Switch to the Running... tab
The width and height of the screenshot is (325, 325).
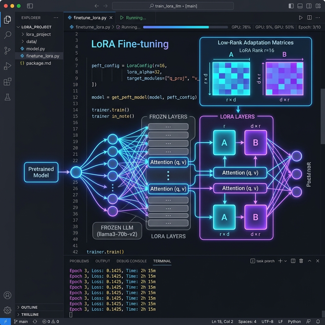tap(136, 18)
